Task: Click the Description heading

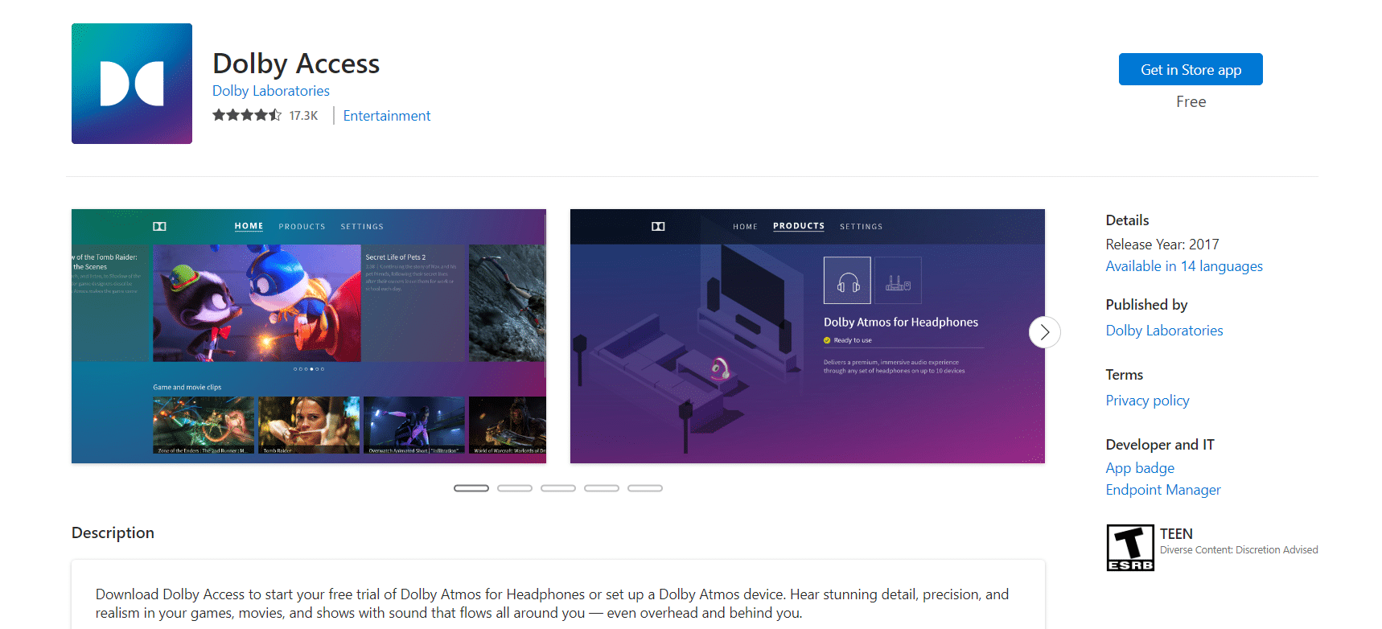Action: [x=113, y=532]
